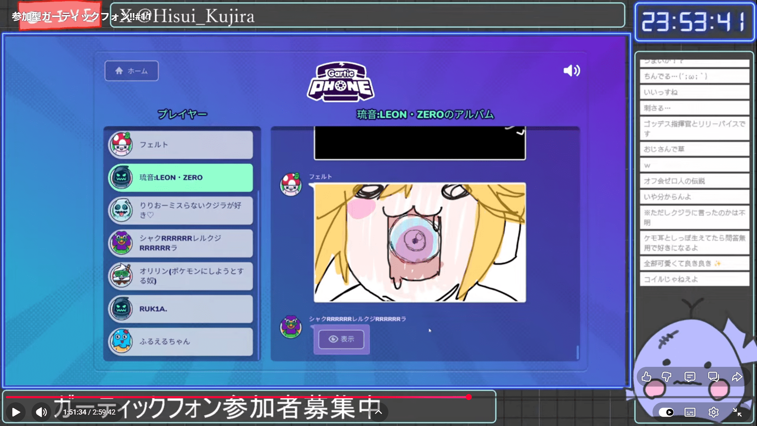Viewport: 757px width, 426px height.
Task: Play the paused video
Action: [x=16, y=412]
